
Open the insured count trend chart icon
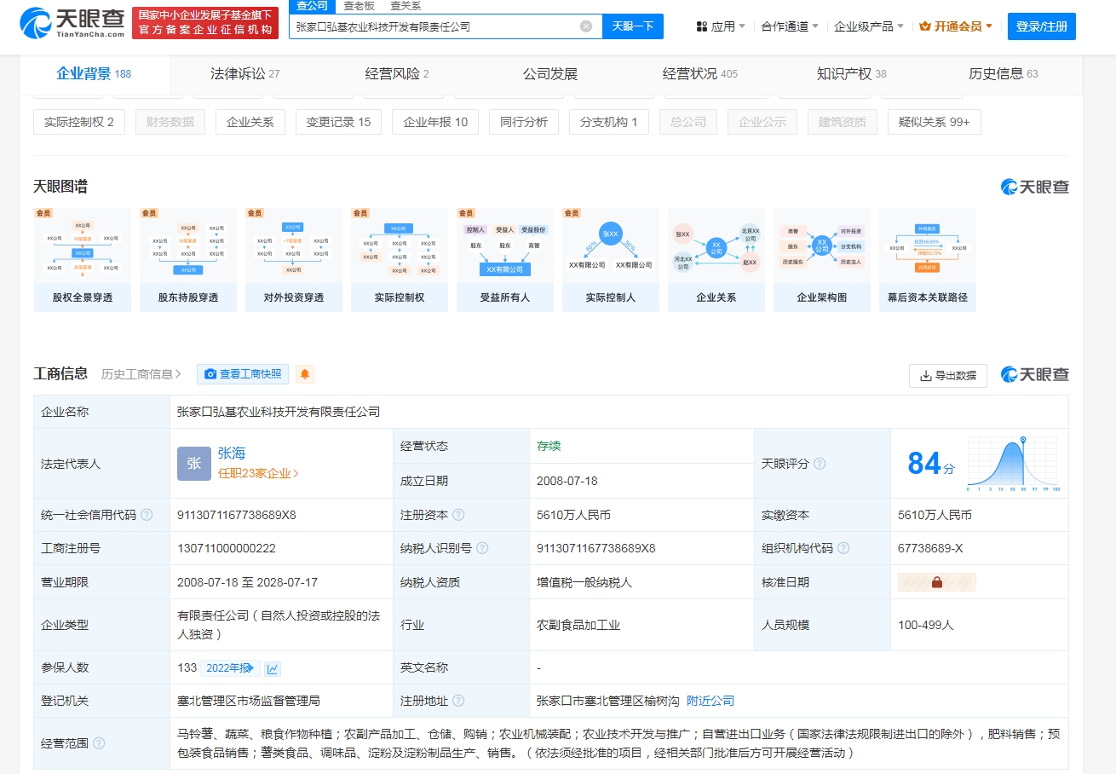pyautogui.click(x=273, y=668)
